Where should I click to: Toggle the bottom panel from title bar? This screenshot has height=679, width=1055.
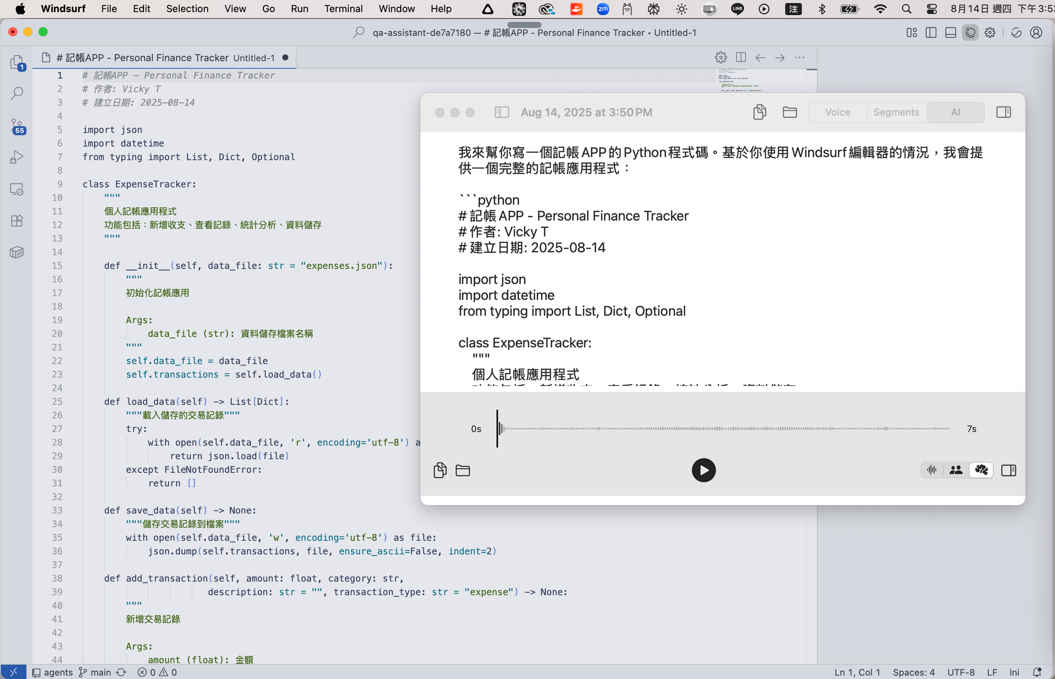[951, 33]
